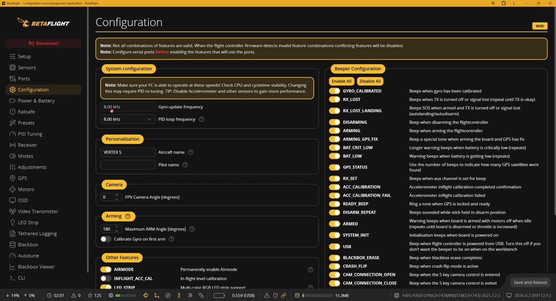The height and width of the screenshot is (301, 556).
Task: Click the Gyro update frequency field
Action: pyautogui.click(x=128, y=107)
